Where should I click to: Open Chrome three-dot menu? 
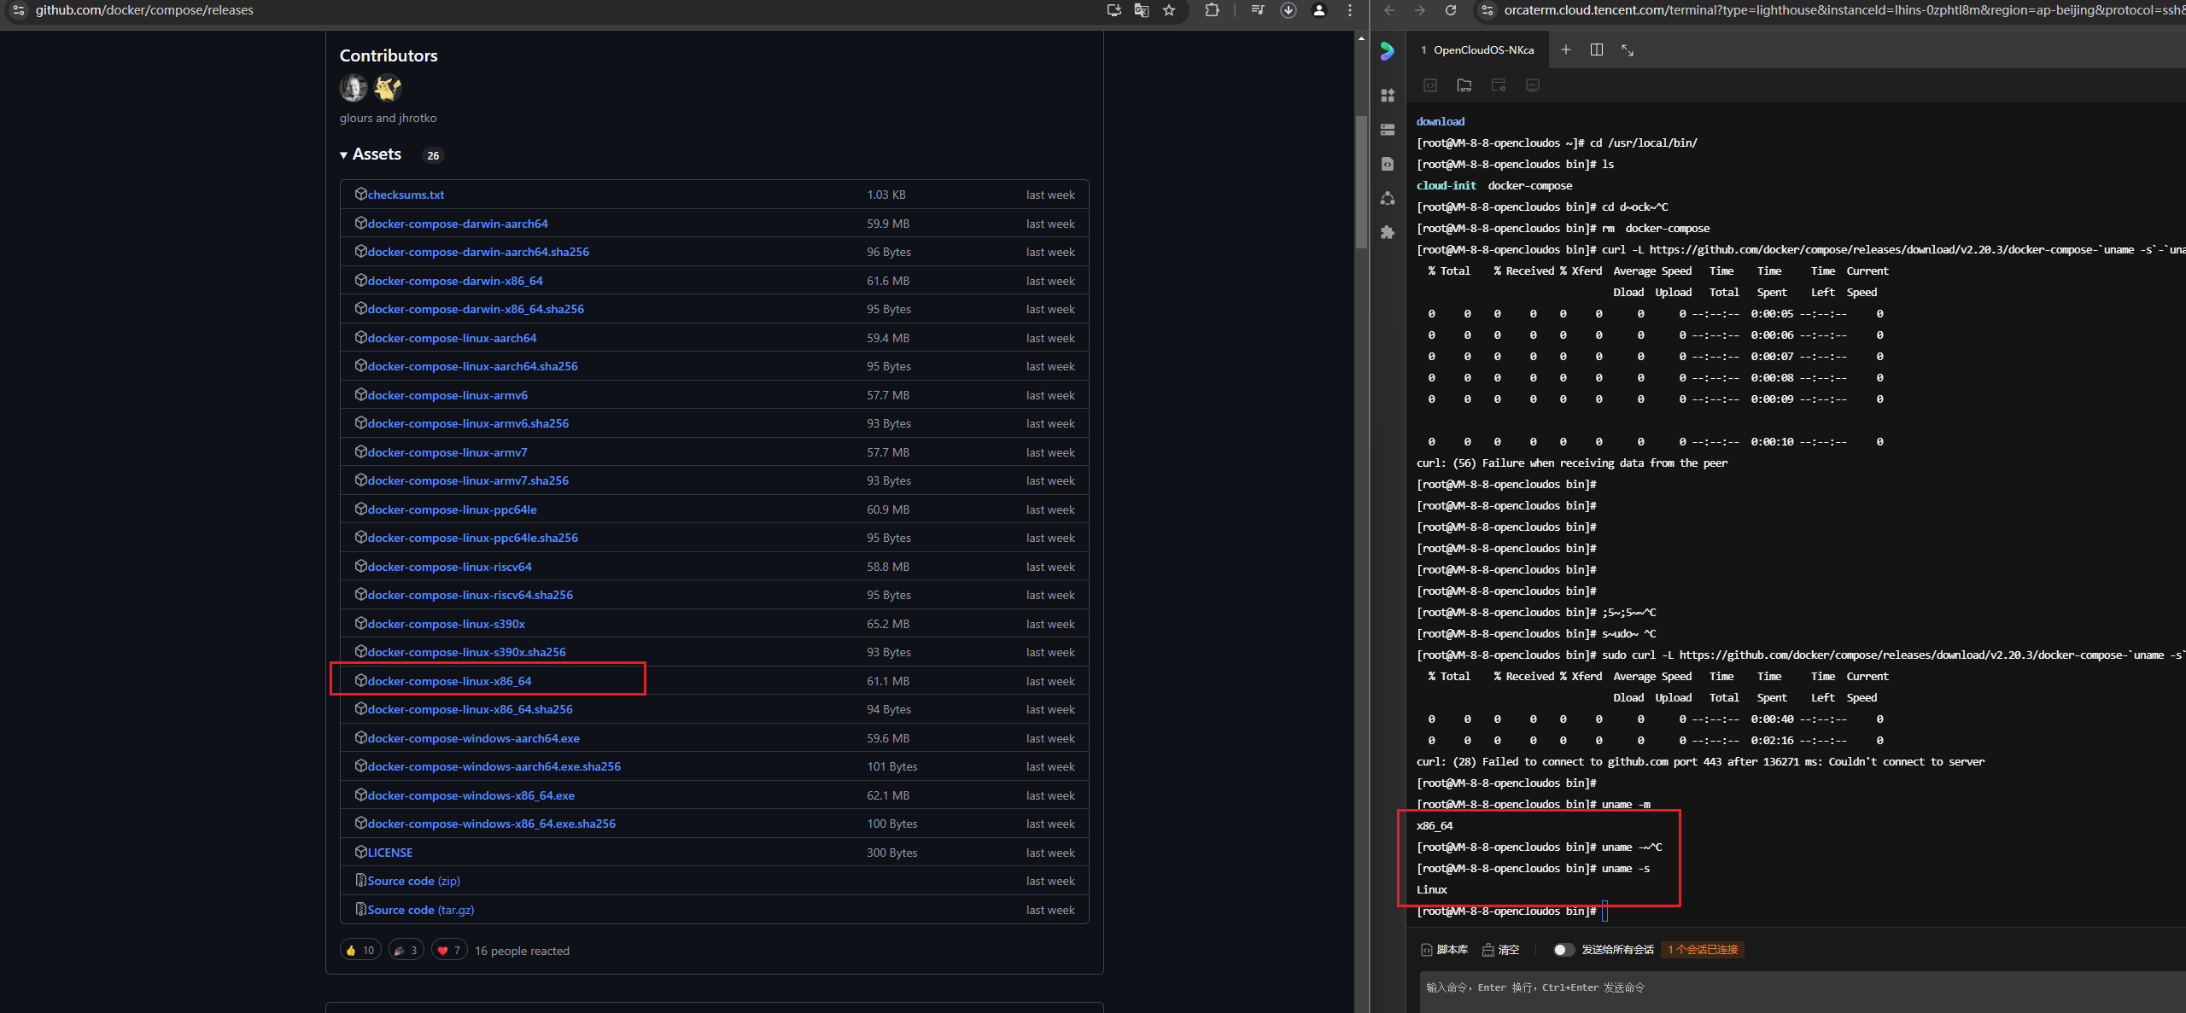[1350, 10]
